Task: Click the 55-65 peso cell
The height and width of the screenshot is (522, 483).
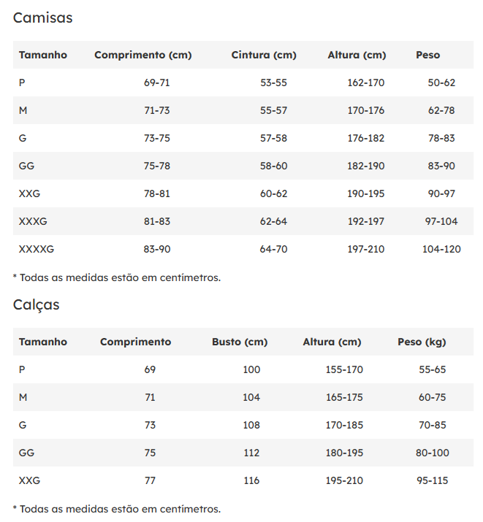Action: [433, 369]
